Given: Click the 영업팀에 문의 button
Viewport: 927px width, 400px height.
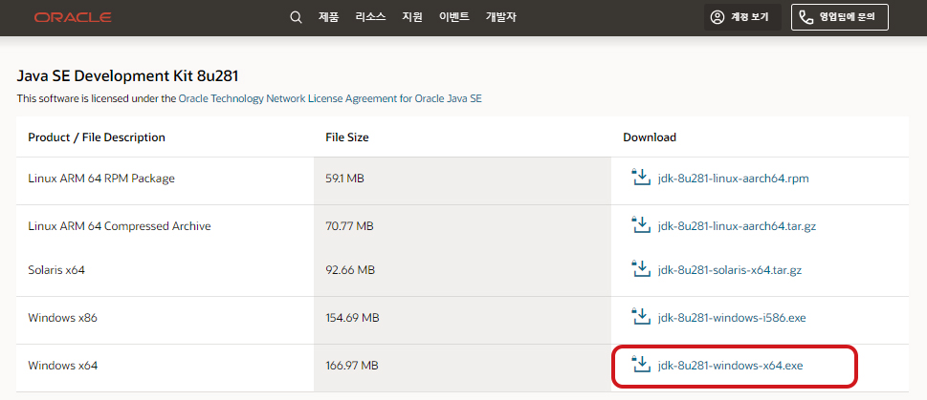Looking at the screenshot, I should click(840, 17).
